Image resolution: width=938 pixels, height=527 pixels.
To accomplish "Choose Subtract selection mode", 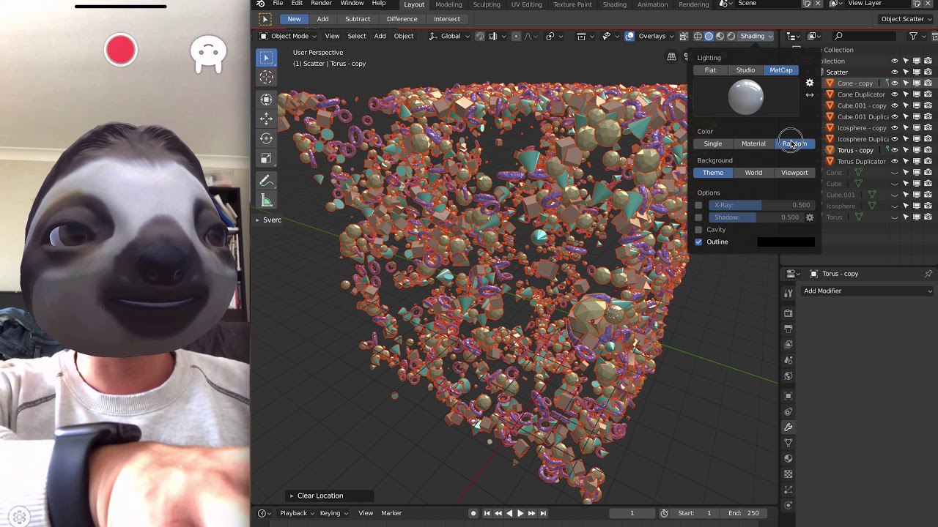I will [x=357, y=19].
